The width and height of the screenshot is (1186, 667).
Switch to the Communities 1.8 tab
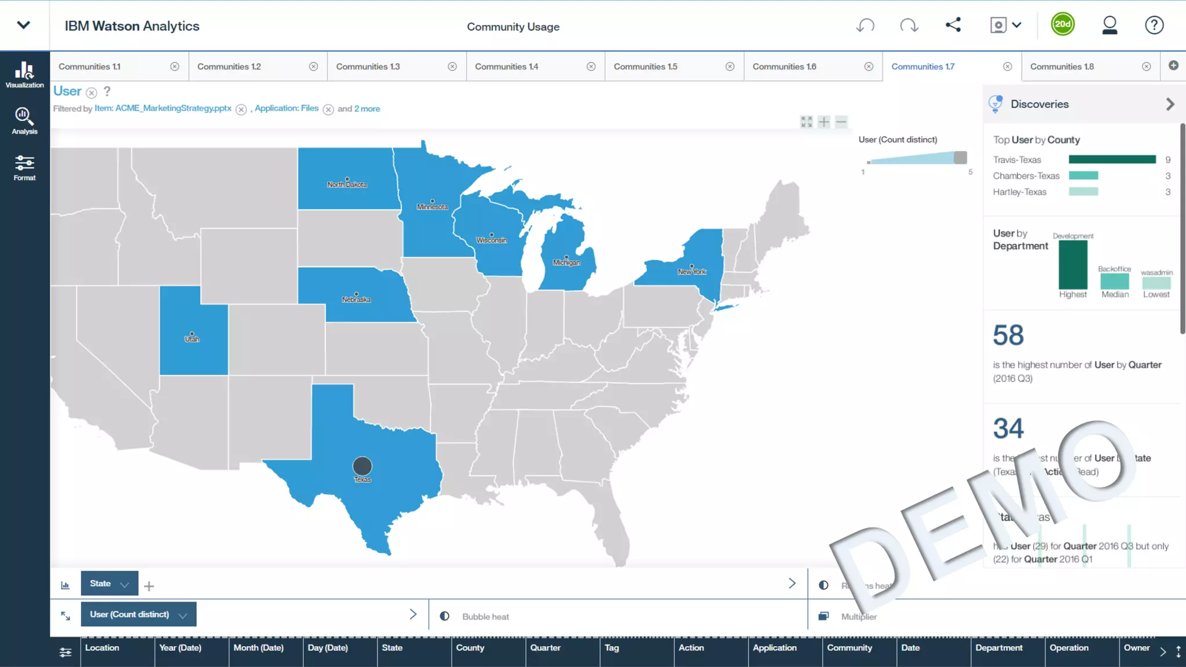point(1062,67)
